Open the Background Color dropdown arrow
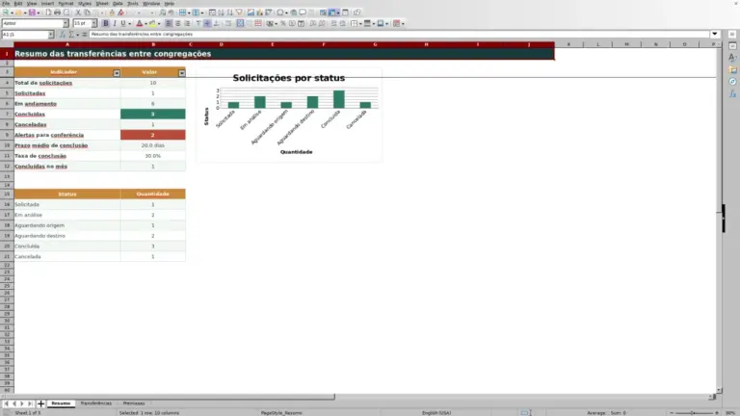This screenshot has height=416, width=740. 159,23
